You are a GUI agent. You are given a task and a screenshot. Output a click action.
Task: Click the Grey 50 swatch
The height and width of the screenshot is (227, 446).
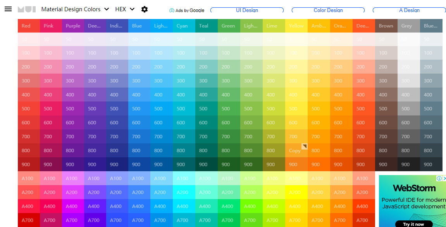click(408, 39)
